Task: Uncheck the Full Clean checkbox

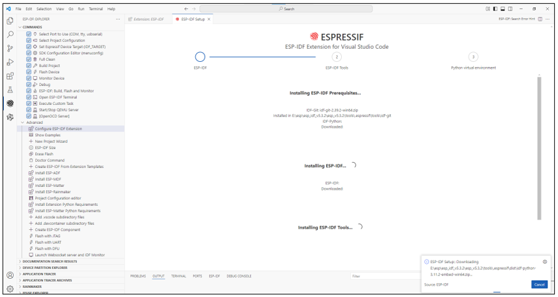Action: (x=29, y=59)
